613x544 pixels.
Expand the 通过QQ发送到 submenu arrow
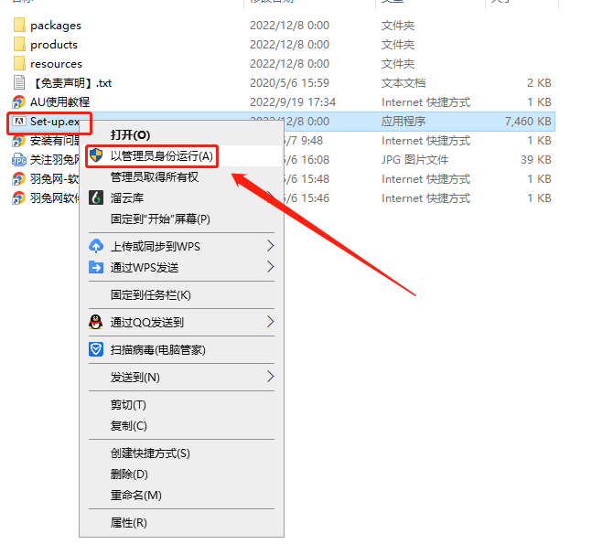click(x=270, y=322)
